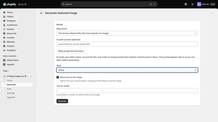Click the Discounts badge icon

pyautogui.click(x=4, y=33)
